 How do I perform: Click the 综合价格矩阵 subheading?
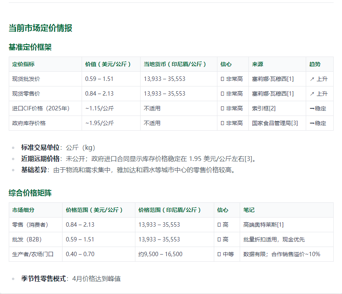30,193
